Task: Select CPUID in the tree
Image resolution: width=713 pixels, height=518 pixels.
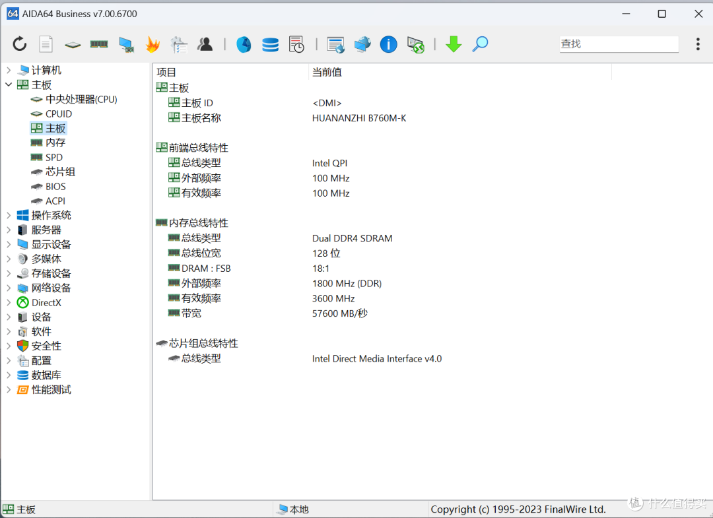Action: pos(51,113)
